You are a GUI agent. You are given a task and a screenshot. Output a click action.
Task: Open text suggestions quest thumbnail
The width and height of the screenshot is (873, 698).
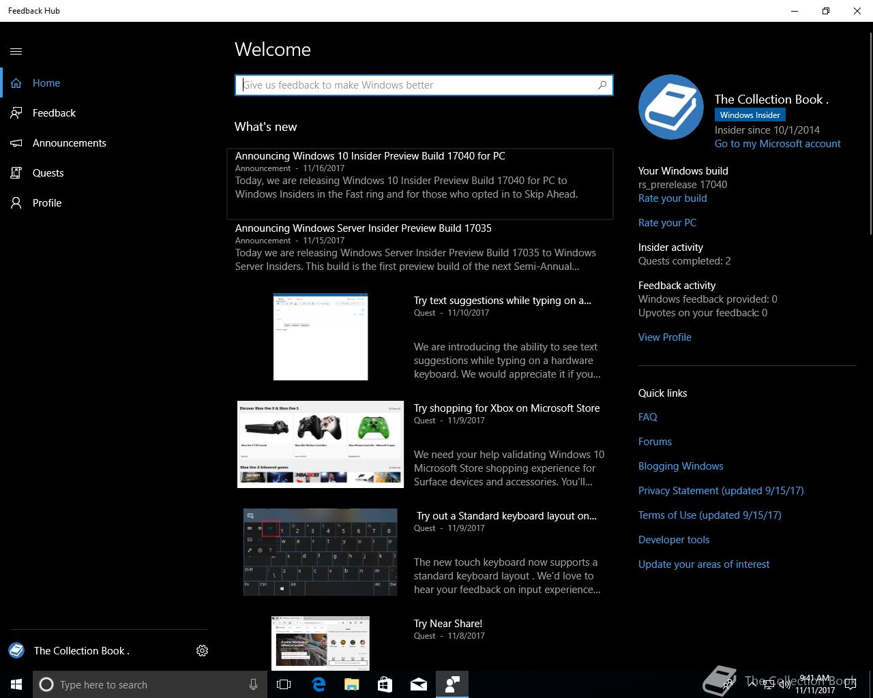click(321, 337)
